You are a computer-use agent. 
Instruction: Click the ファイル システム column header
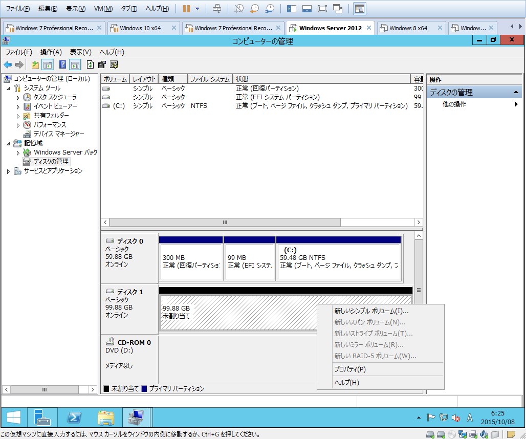pos(210,79)
